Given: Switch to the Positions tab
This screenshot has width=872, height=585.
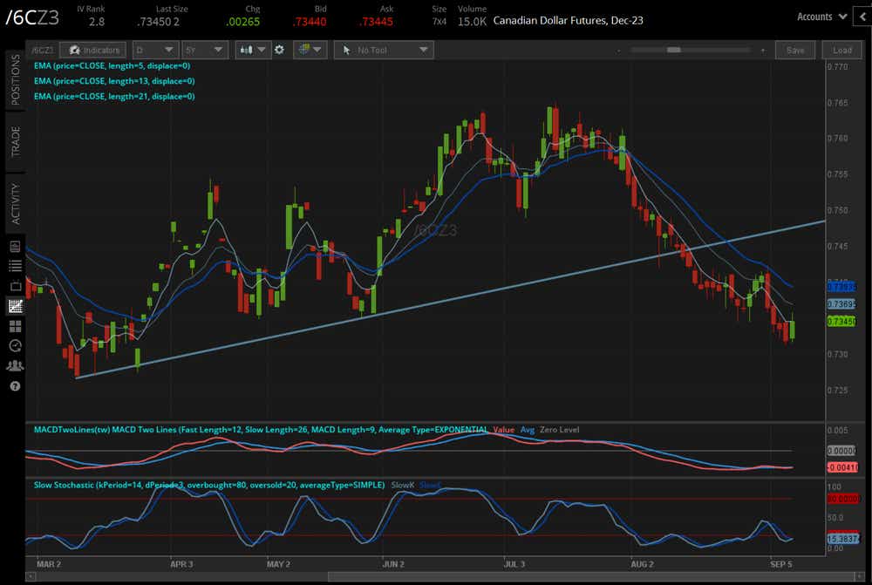Looking at the screenshot, I should (15, 79).
